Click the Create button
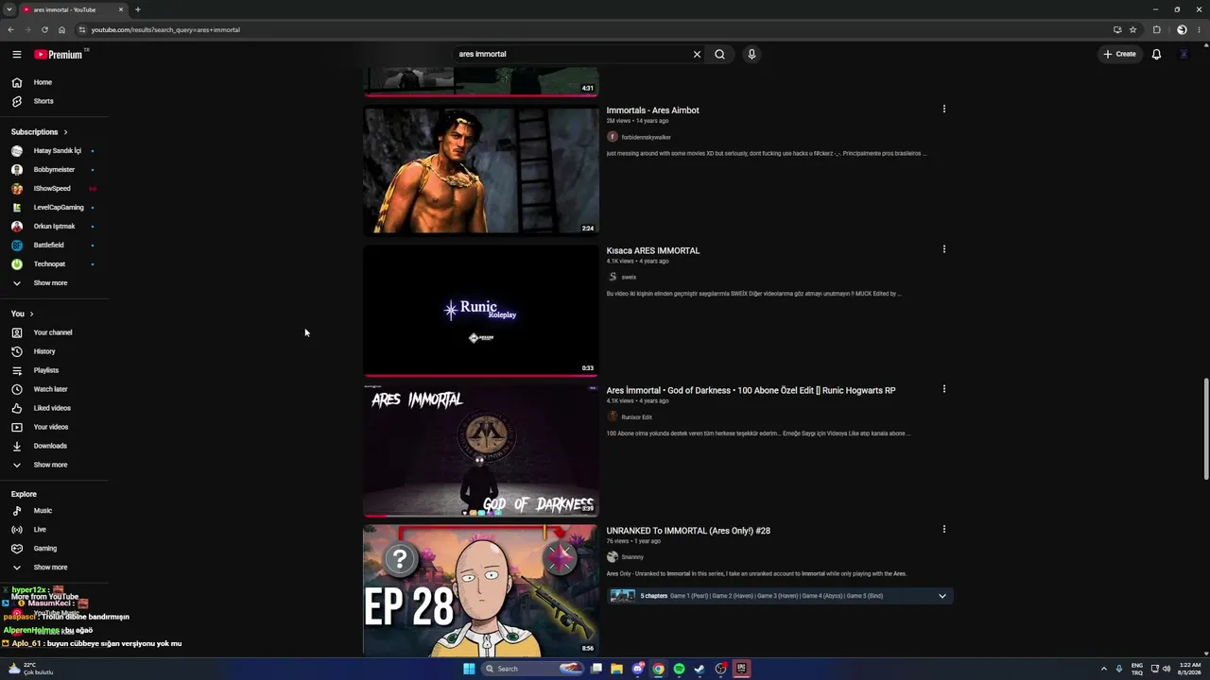1210x680 pixels. (x=1119, y=54)
